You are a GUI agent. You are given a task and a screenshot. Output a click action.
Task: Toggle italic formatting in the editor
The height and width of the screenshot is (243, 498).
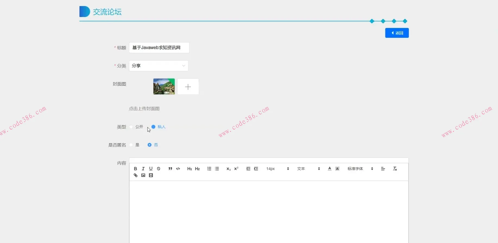(x=143, y=169)
